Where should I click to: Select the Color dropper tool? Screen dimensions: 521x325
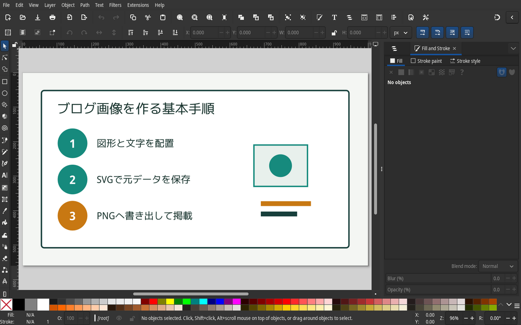tap(5, 211)
